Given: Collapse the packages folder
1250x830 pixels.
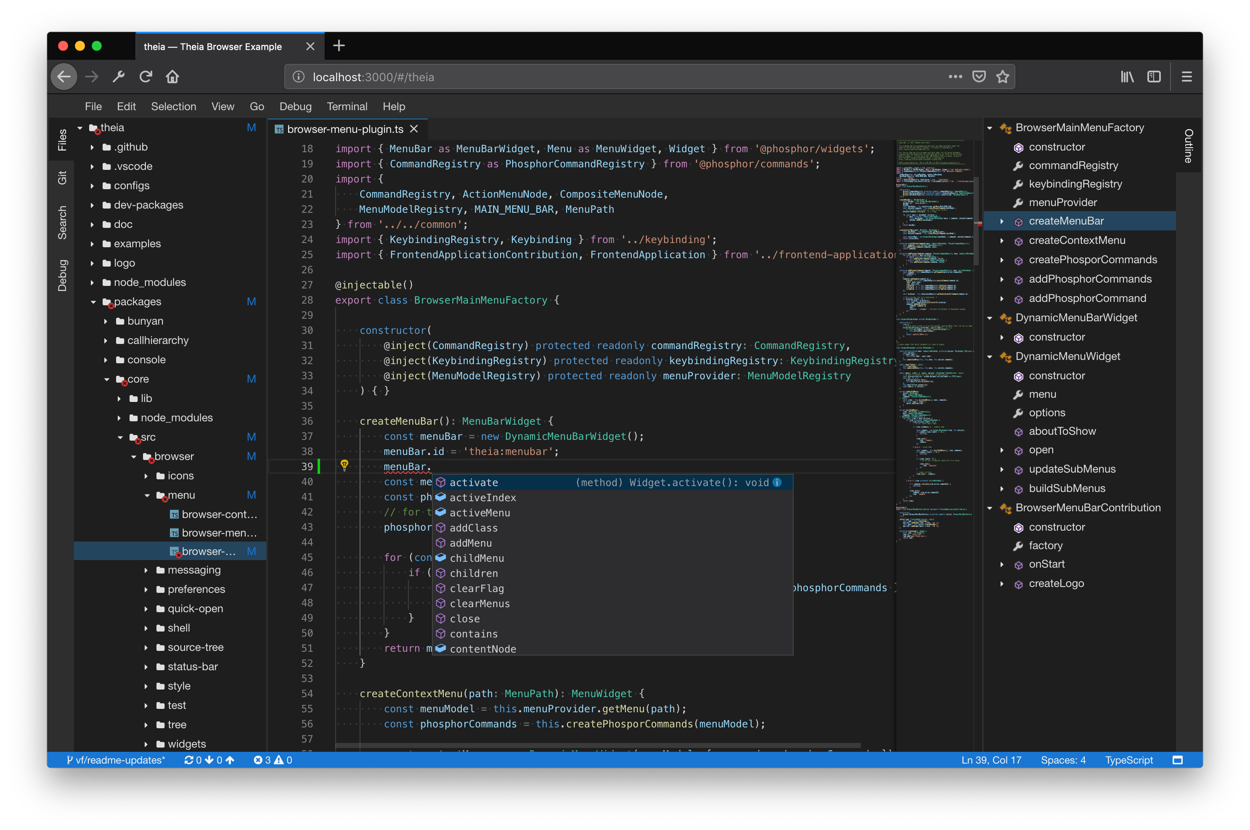Looking at the screenshot, I should point(93,302).
